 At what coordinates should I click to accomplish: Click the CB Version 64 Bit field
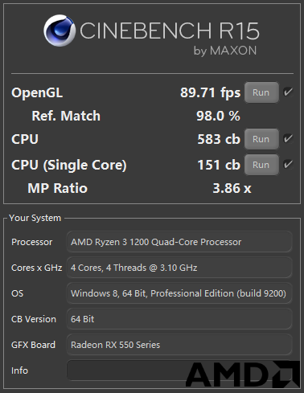[179, 319]
